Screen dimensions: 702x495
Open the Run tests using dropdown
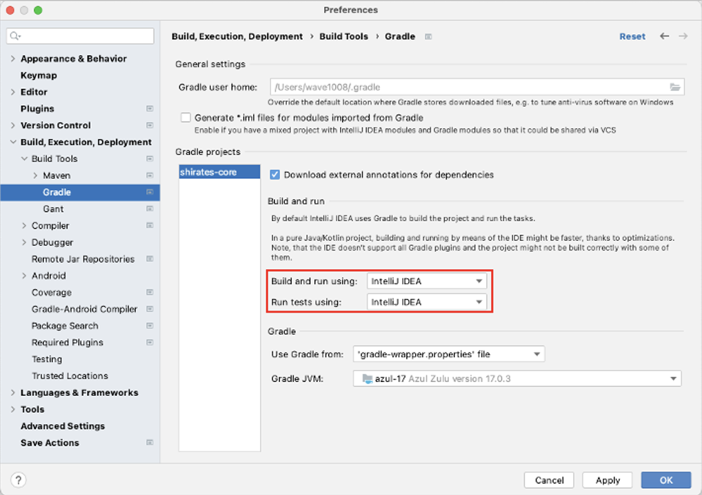(427, 302)
